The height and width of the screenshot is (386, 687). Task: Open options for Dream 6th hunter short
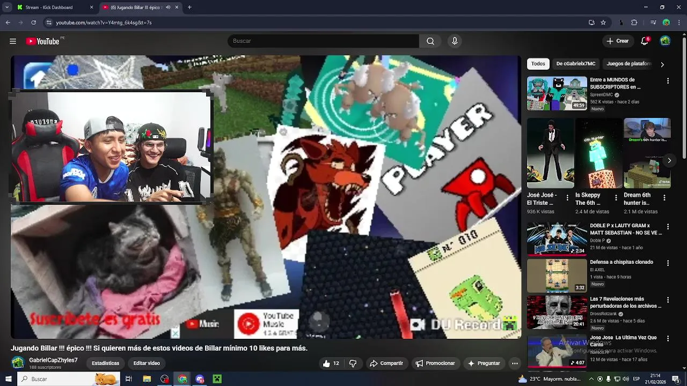coord(664,198)
